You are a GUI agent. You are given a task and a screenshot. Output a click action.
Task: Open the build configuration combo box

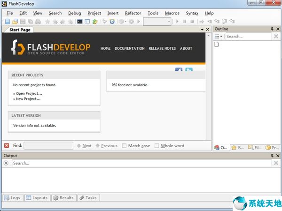click(x=157, y=22)
